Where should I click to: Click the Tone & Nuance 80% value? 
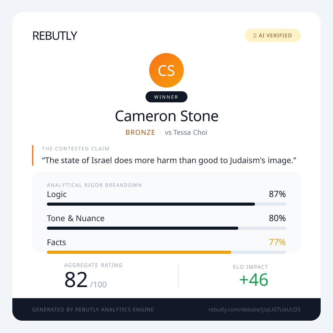[x=277, y=218]
